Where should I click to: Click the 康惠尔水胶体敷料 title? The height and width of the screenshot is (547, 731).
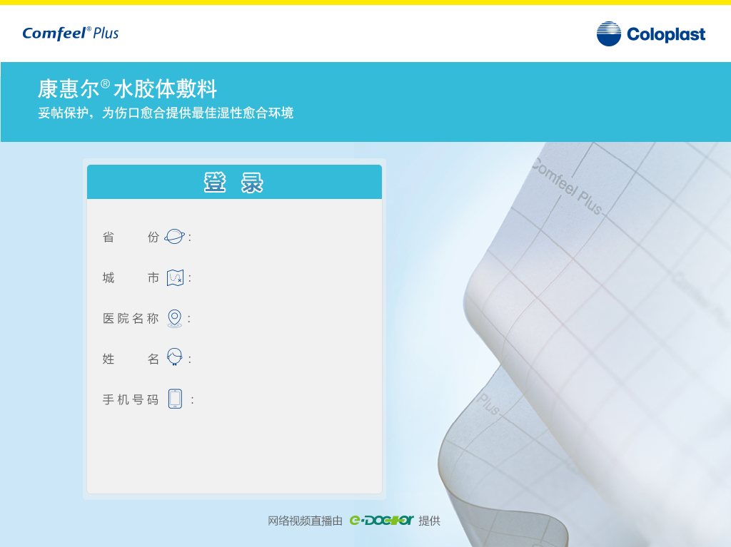point(127,89)
